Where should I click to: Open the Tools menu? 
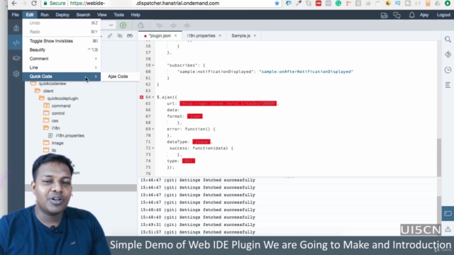coord(118,15)
